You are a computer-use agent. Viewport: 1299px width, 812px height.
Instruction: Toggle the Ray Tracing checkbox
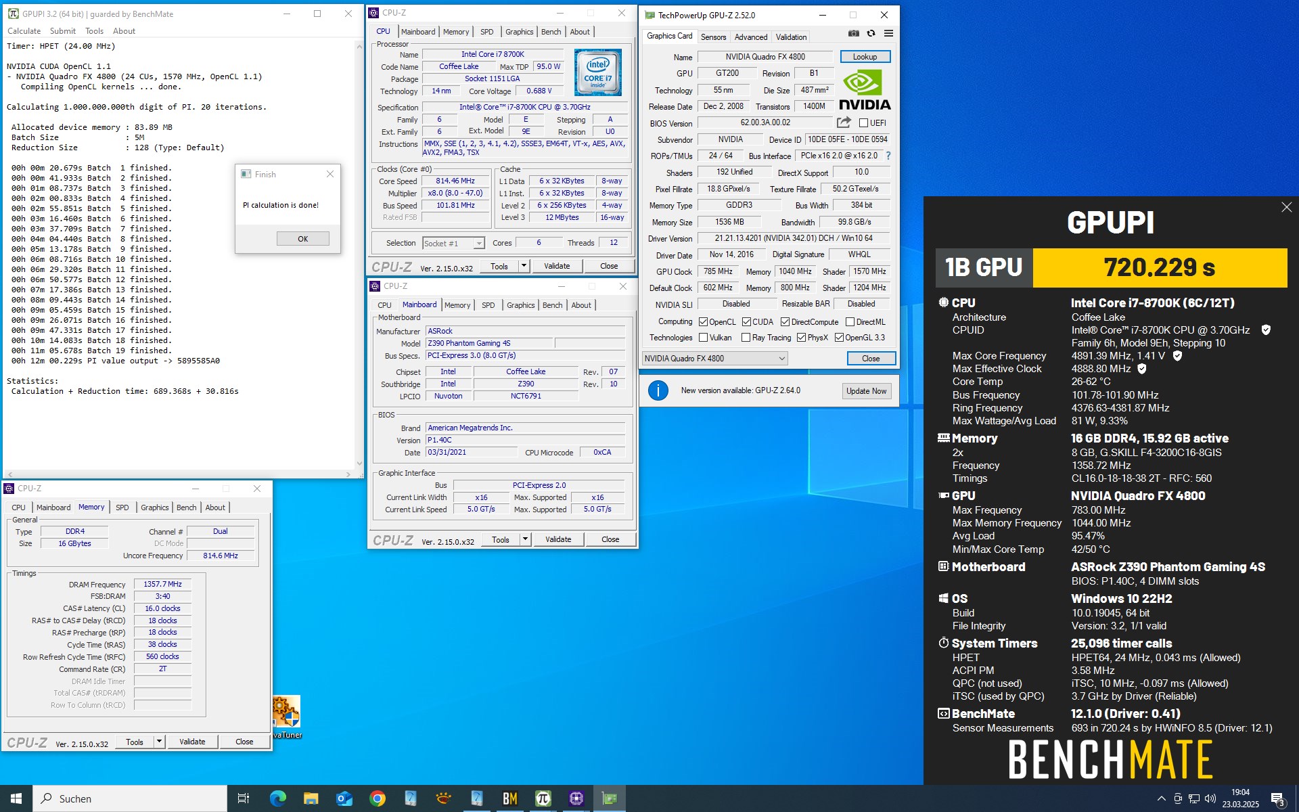[x=746, y=338]
